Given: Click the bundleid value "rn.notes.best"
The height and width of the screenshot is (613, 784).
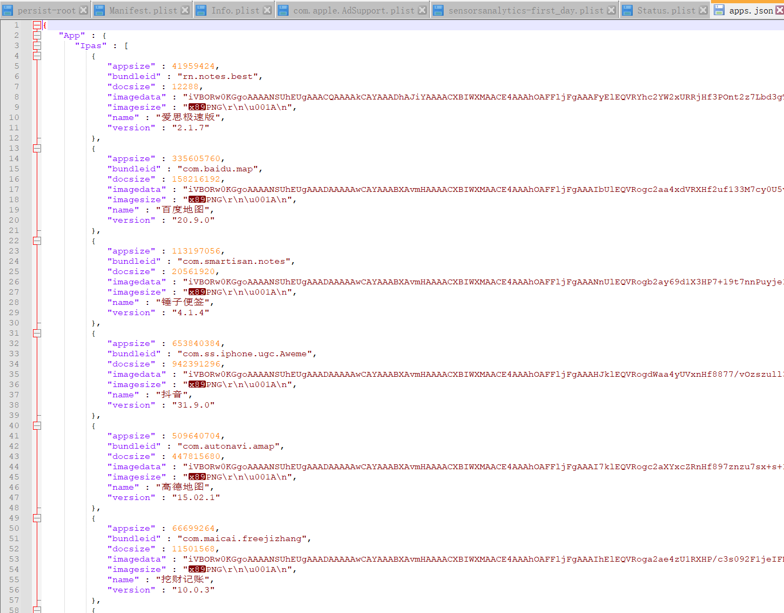Looking at the screenshot, I should [x=218, y=76].
